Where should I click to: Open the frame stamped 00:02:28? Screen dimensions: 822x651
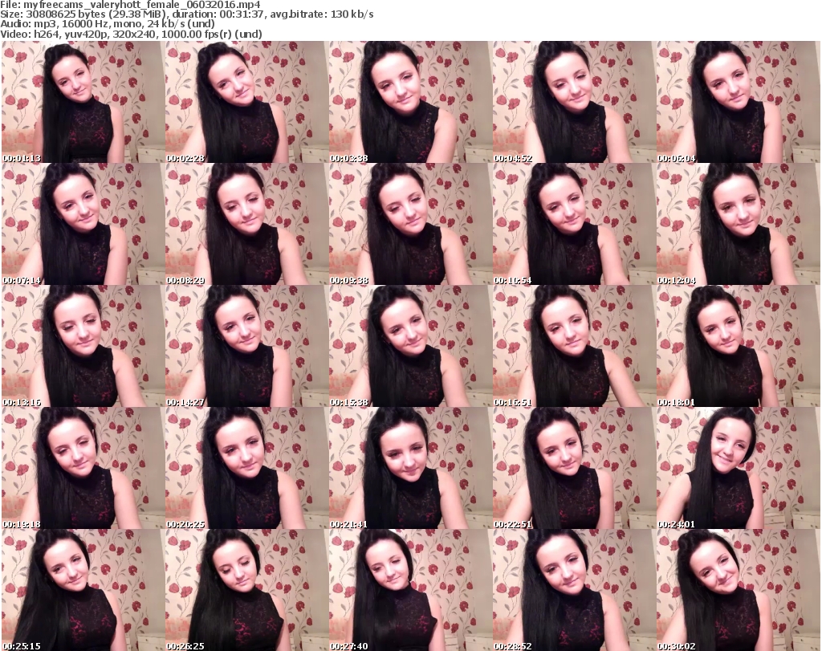[246, 103]
